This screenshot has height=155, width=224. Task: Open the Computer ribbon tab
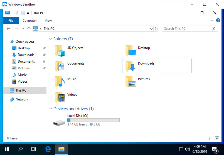29,21
